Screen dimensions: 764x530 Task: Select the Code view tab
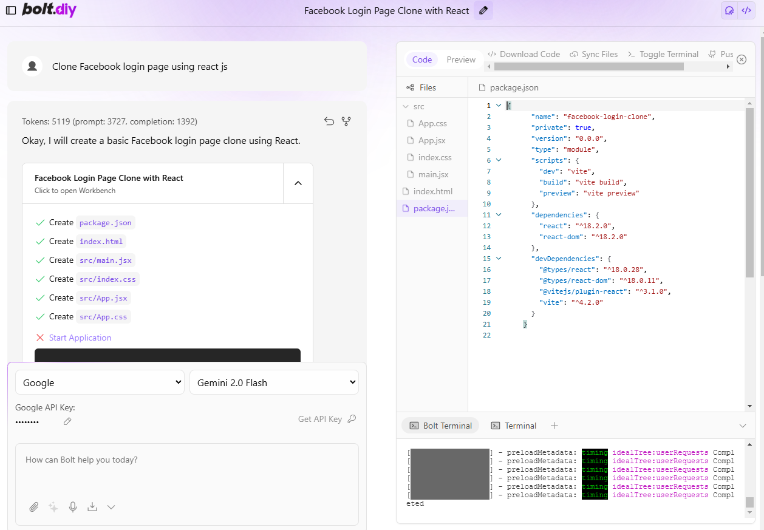pyautogui.click(x=422, y=59)
